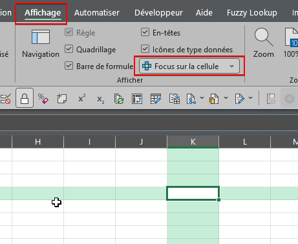The image size is (298, 244).
Task: Open the Affichage ribbon tab
Action: pos(43,13)
